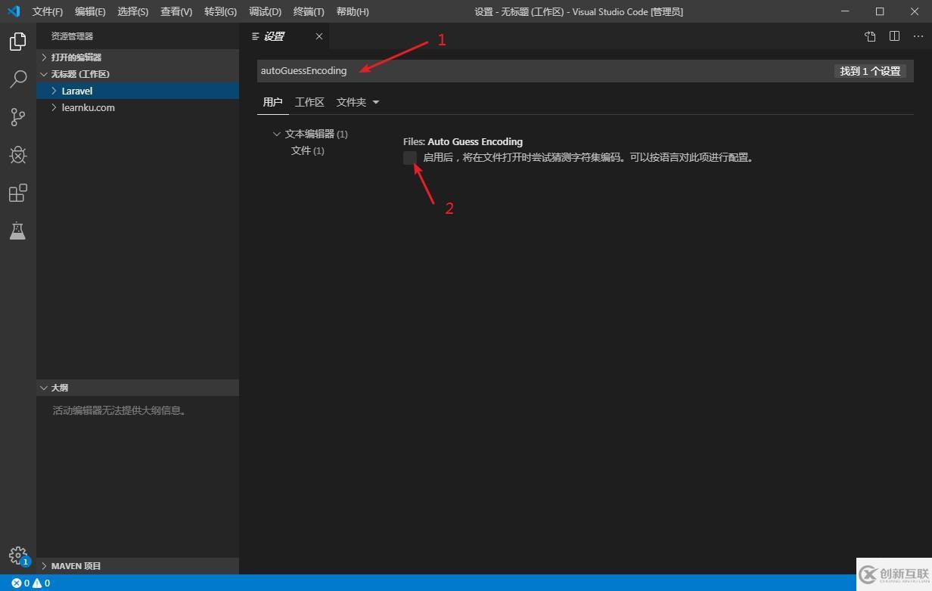Enable the Auto Guess Encoding checkbox
Screen dimensions: 932x591
409,158
